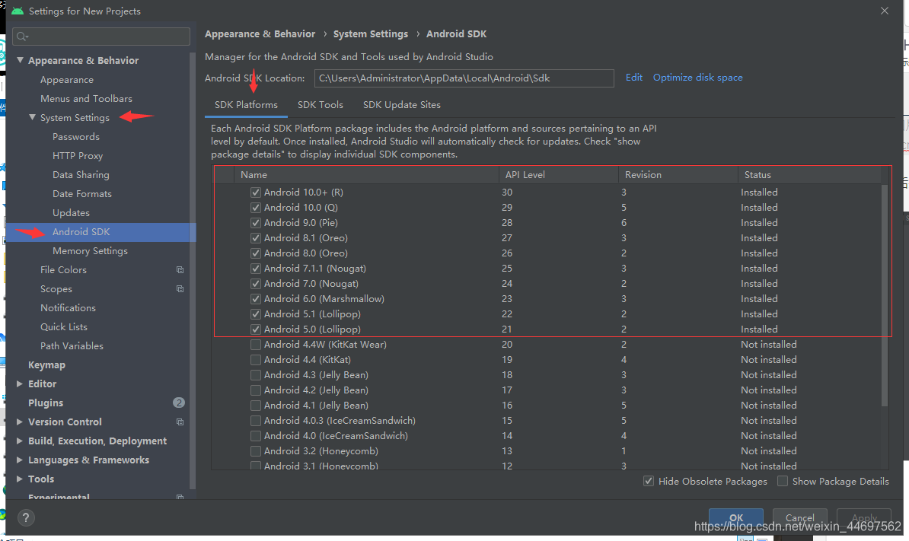Click the project-level icon beside Version Control
909x541 pixels.
(x=180, y=422)
